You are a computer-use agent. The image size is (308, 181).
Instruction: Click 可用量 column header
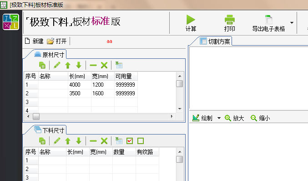(x=126, y=76)
